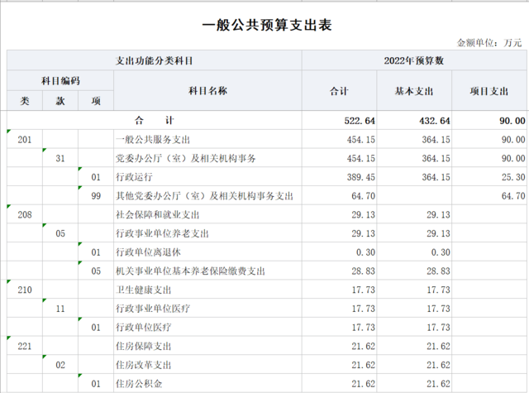Viewport: 529px width, 393px height.
Task: Select the 住房公积金 name cell
Action: point(137,384)
